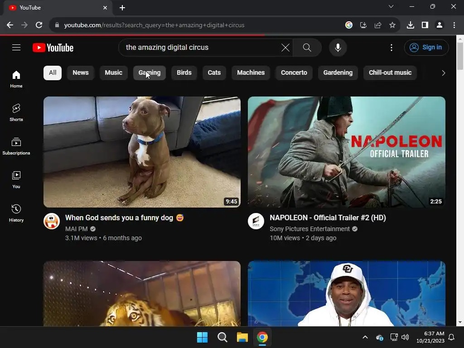Open the MAI PM channel avatar
Viewport: 464px width, 348px height.
pos(52,221)
